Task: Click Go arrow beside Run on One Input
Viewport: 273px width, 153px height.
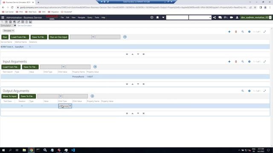Action: coord(125,37)
